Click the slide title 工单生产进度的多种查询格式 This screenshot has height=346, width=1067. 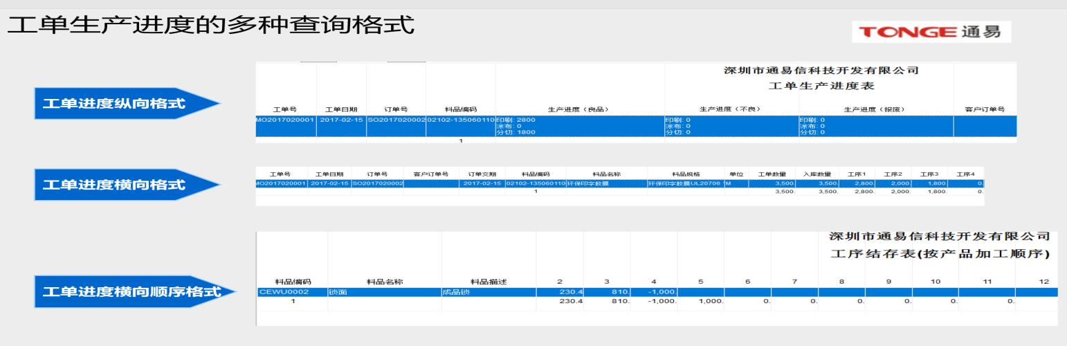pyautogui.click(x=212, y=26)
